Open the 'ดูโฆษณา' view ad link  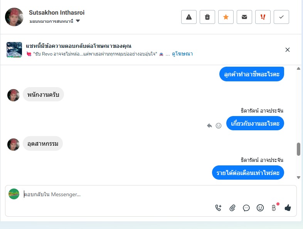[182, 54]
